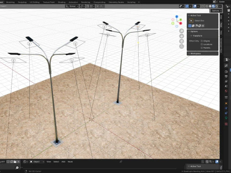231x173 pixels.
Task: Switch to material preview shading
Action: pos(213,6)
